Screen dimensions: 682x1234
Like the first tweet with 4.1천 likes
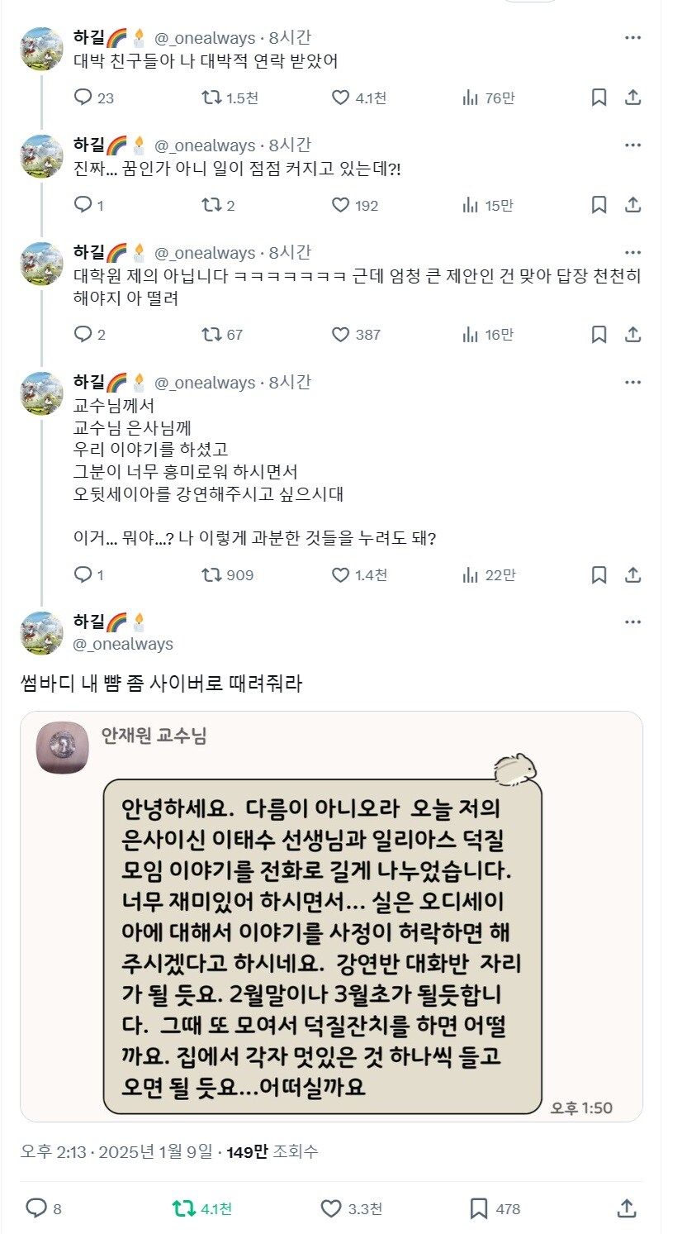tap(341, 98)
